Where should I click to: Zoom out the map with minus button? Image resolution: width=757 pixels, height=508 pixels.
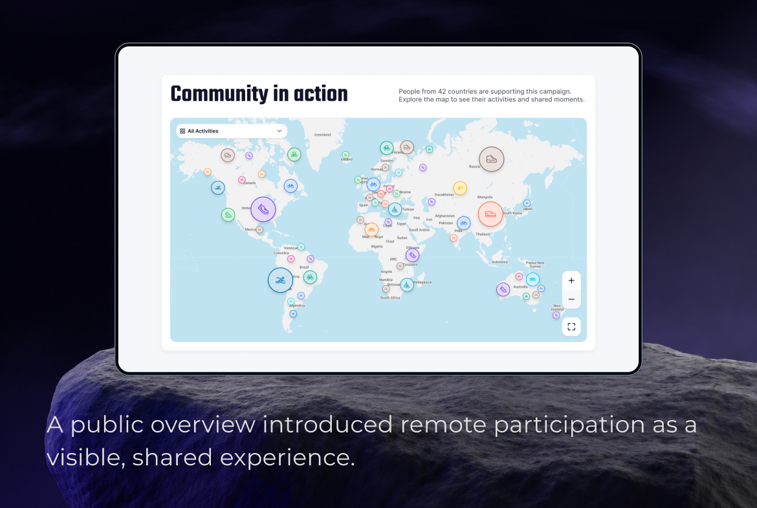(571, 299)
